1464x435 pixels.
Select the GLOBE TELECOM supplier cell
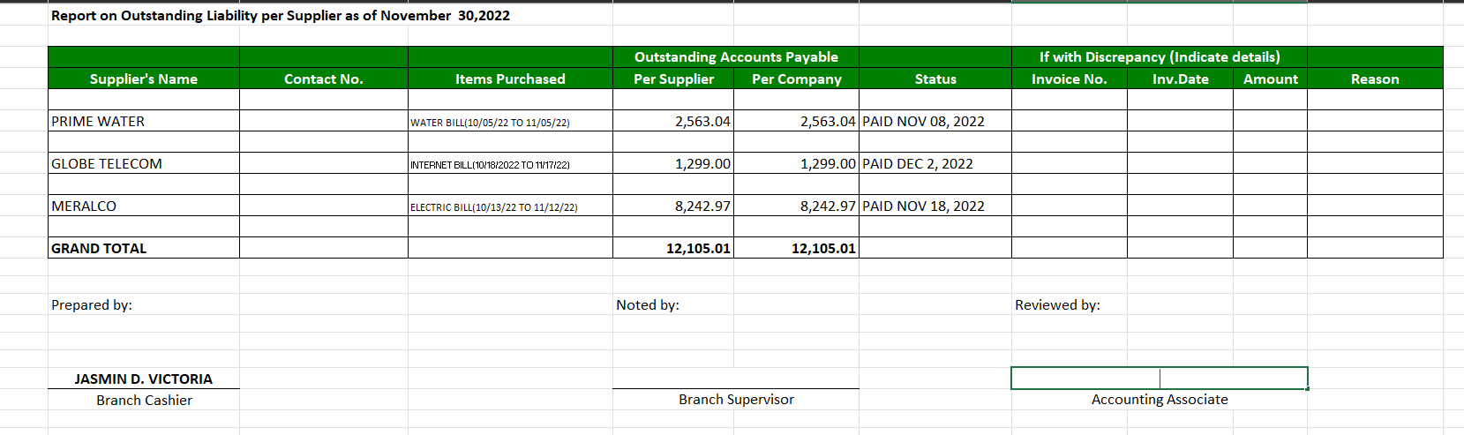(144, 163)
